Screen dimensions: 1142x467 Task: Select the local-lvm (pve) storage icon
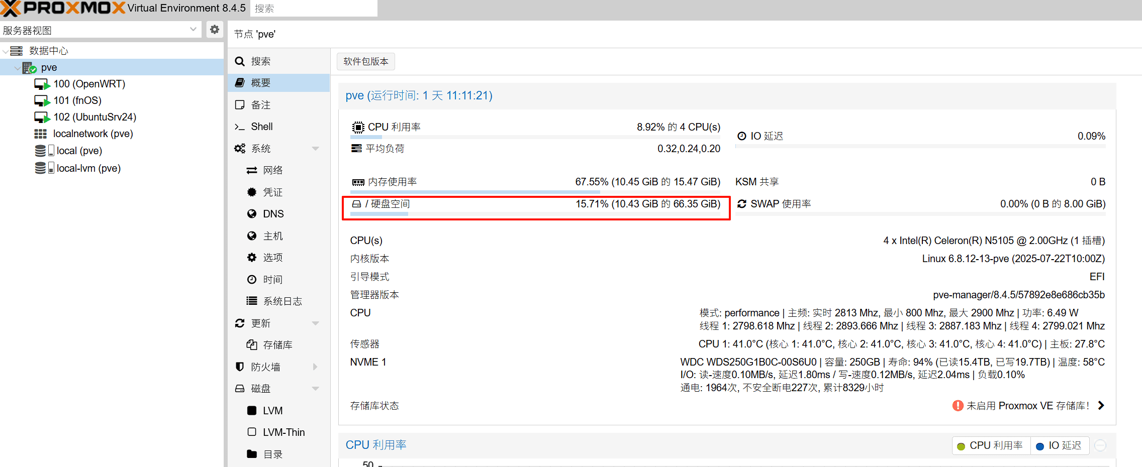coord(41,168)
